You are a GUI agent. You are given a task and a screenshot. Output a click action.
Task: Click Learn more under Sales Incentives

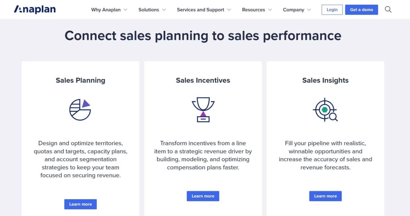tap(203, 196)
